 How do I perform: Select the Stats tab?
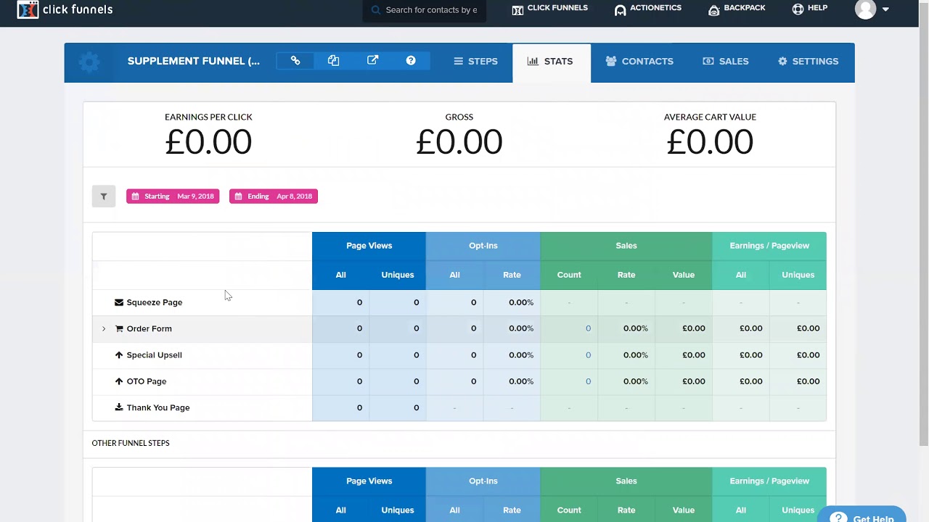(x=551, y=62)
